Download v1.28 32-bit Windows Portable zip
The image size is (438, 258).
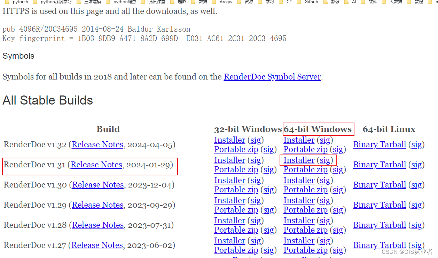[236, 230]
